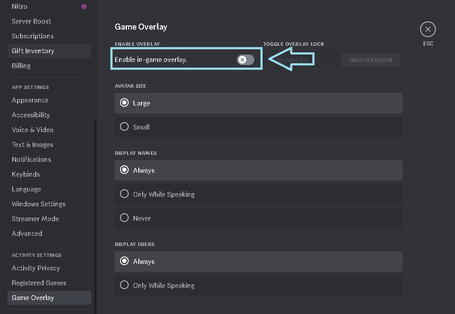455x314 pixels.
Task: Click the Game Overlay page heading
Action: tap(141, 27)
